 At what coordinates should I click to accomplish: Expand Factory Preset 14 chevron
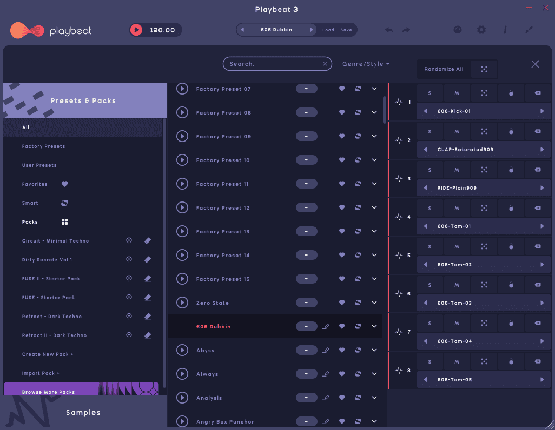pos(374,255)
